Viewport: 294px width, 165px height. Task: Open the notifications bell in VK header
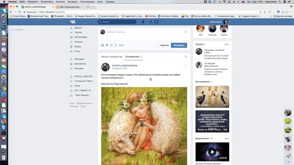pyautogui.click(x=143, y=22)
